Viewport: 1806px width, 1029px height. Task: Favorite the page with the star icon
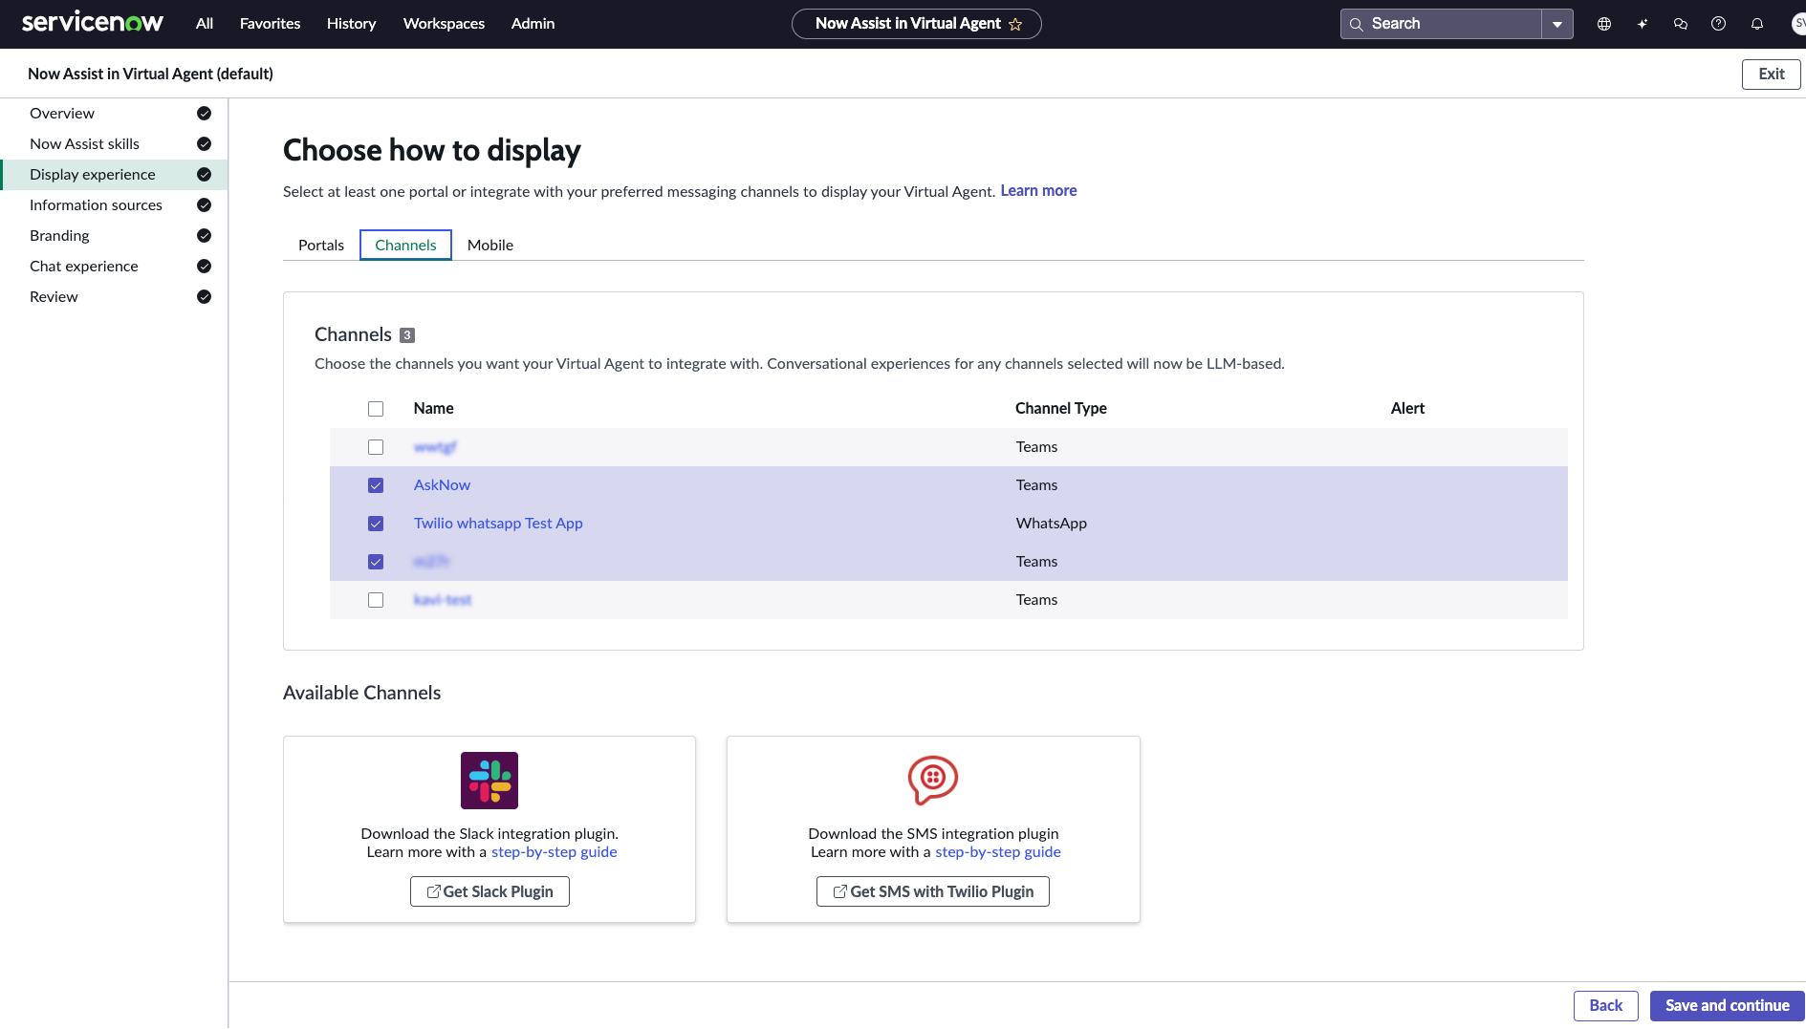[1015, 24]
